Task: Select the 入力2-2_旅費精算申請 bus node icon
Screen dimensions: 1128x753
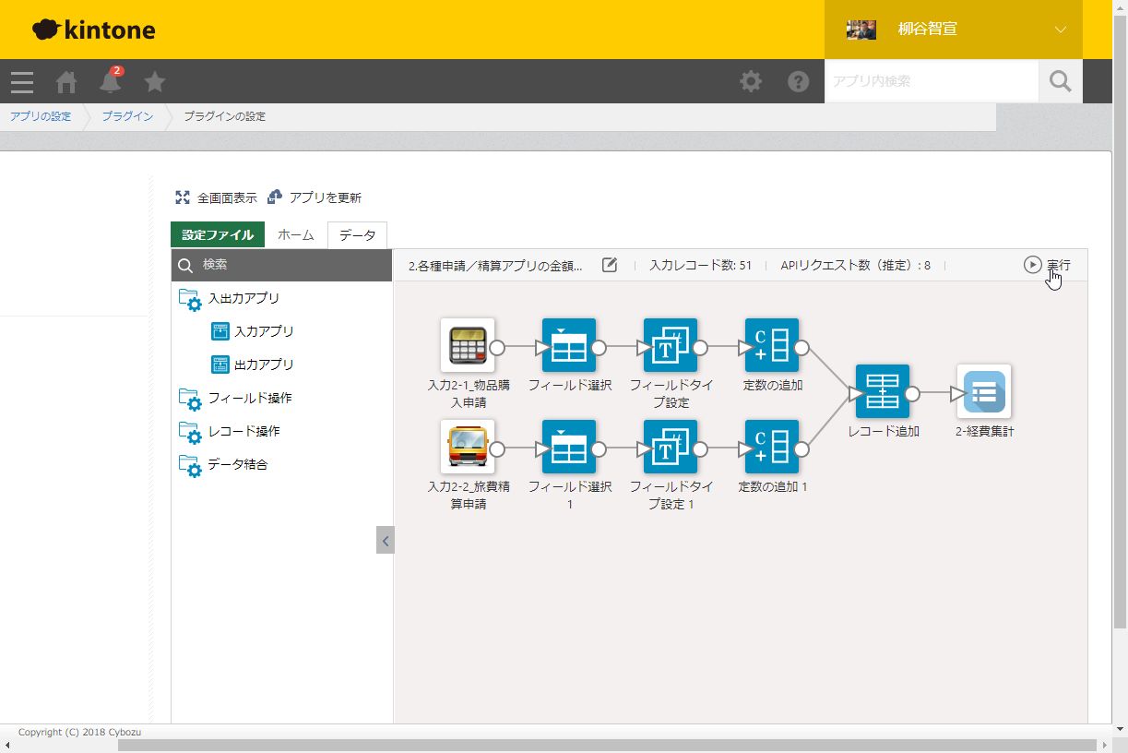Action: [468, 448]
